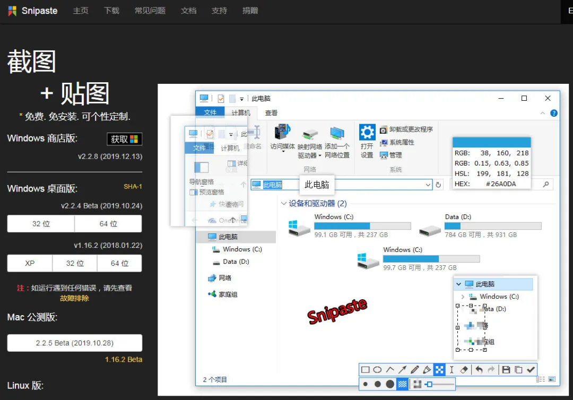Open the 主页 nav item
The image size is (573, 400).
coord(81,11)
